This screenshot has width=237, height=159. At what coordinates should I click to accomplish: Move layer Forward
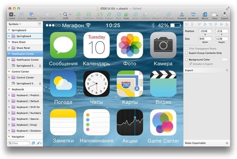tap(182, 16)
